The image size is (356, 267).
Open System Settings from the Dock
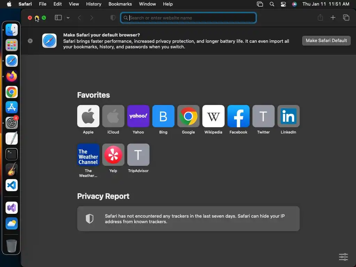[11, 123]
